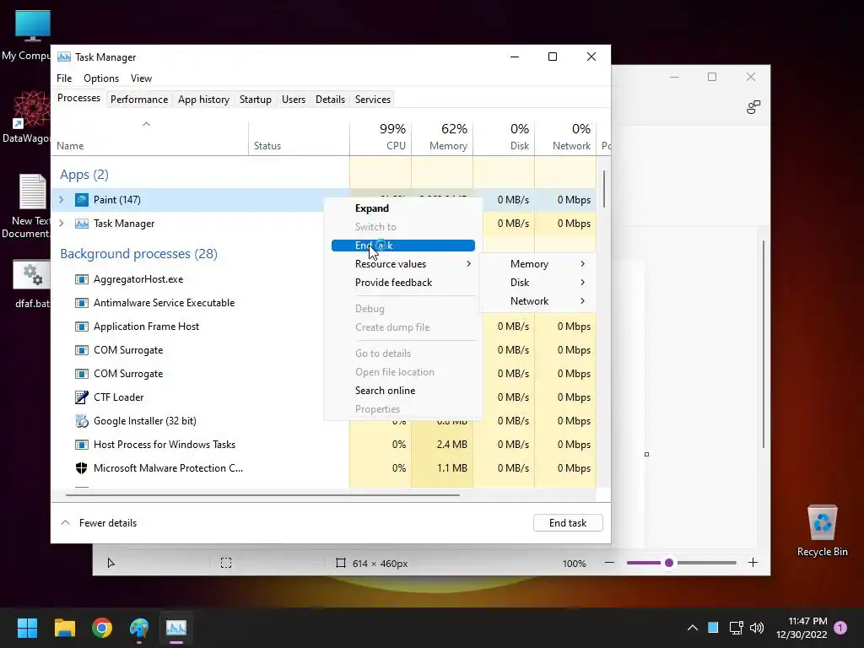Sort processes by Memory column

[442, 138]
